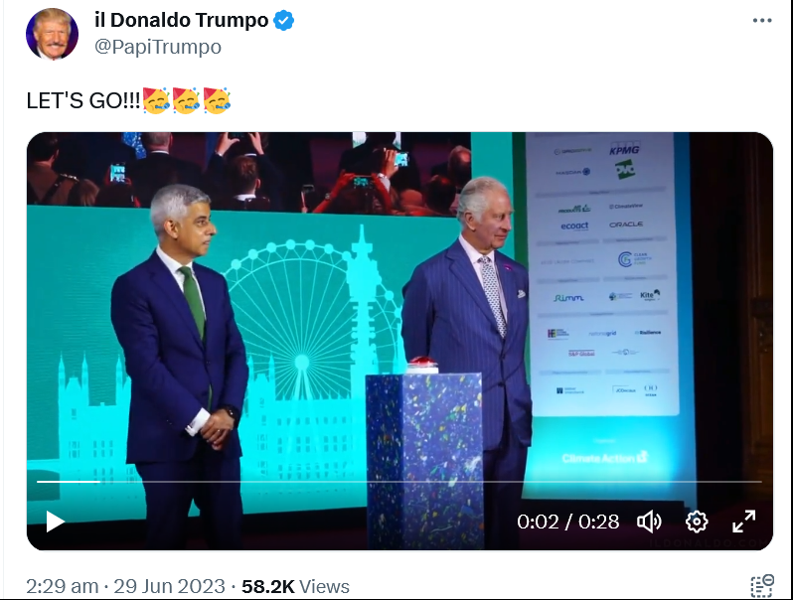This screenshot has width=793, height=600.
Task: Open the three-dot more options menu
Action: click(761, 21)
